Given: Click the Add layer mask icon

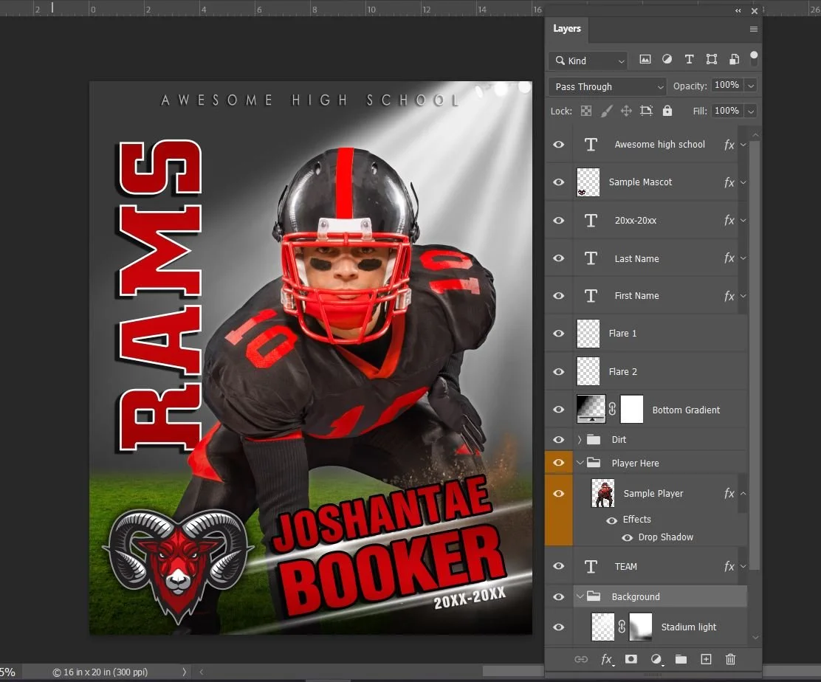Looking at the screenshot, I should 631,658.
